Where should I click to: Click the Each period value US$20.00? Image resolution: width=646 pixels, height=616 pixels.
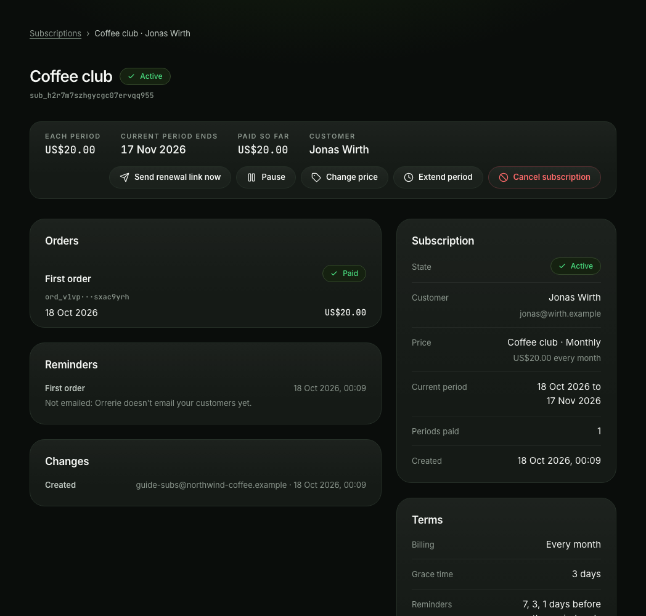click(x=70, y=150)
